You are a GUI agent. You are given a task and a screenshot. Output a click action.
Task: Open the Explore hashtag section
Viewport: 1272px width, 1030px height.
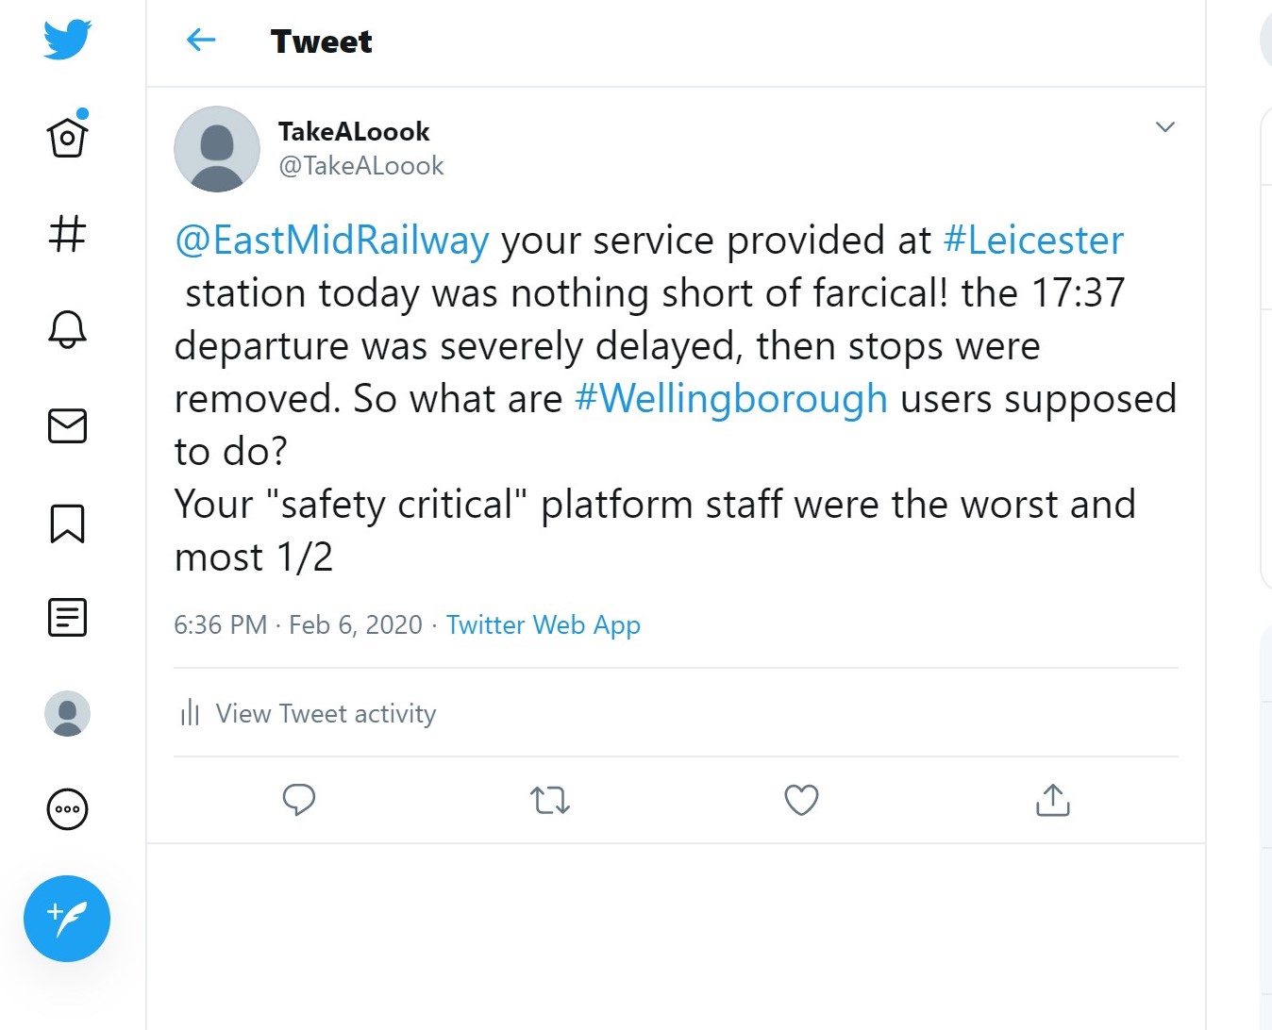[66, 233]
